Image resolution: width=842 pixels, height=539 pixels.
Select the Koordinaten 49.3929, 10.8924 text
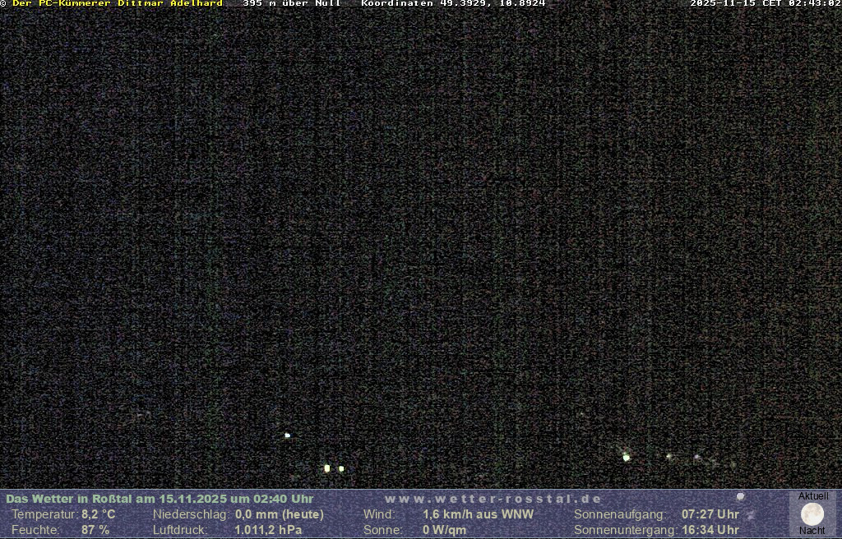tap(453, 3)
